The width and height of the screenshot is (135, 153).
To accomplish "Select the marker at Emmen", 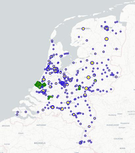I will (x=117, y=49).
